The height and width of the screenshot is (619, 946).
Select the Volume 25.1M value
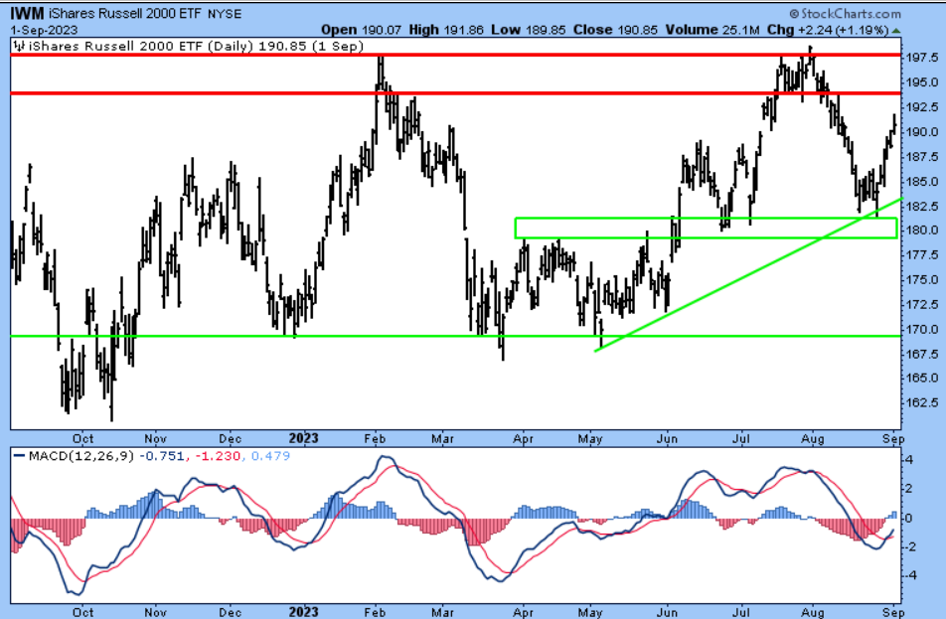712,30
